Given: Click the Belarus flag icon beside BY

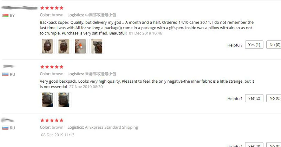Looking at the screenshot, I should 5,15.
